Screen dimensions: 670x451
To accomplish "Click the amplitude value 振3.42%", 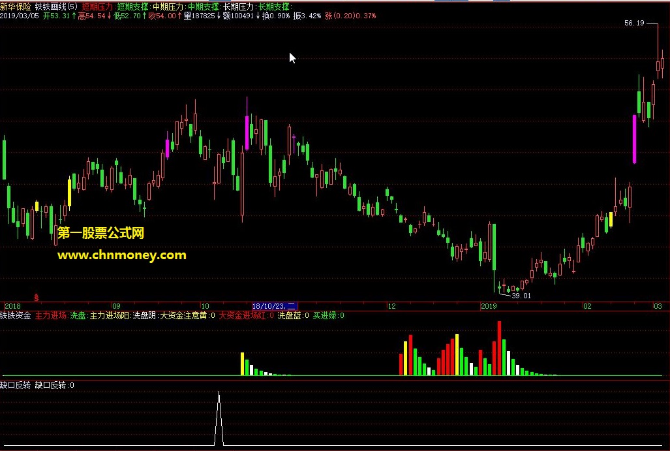I will pyautogui.click(x=307, y=16).
